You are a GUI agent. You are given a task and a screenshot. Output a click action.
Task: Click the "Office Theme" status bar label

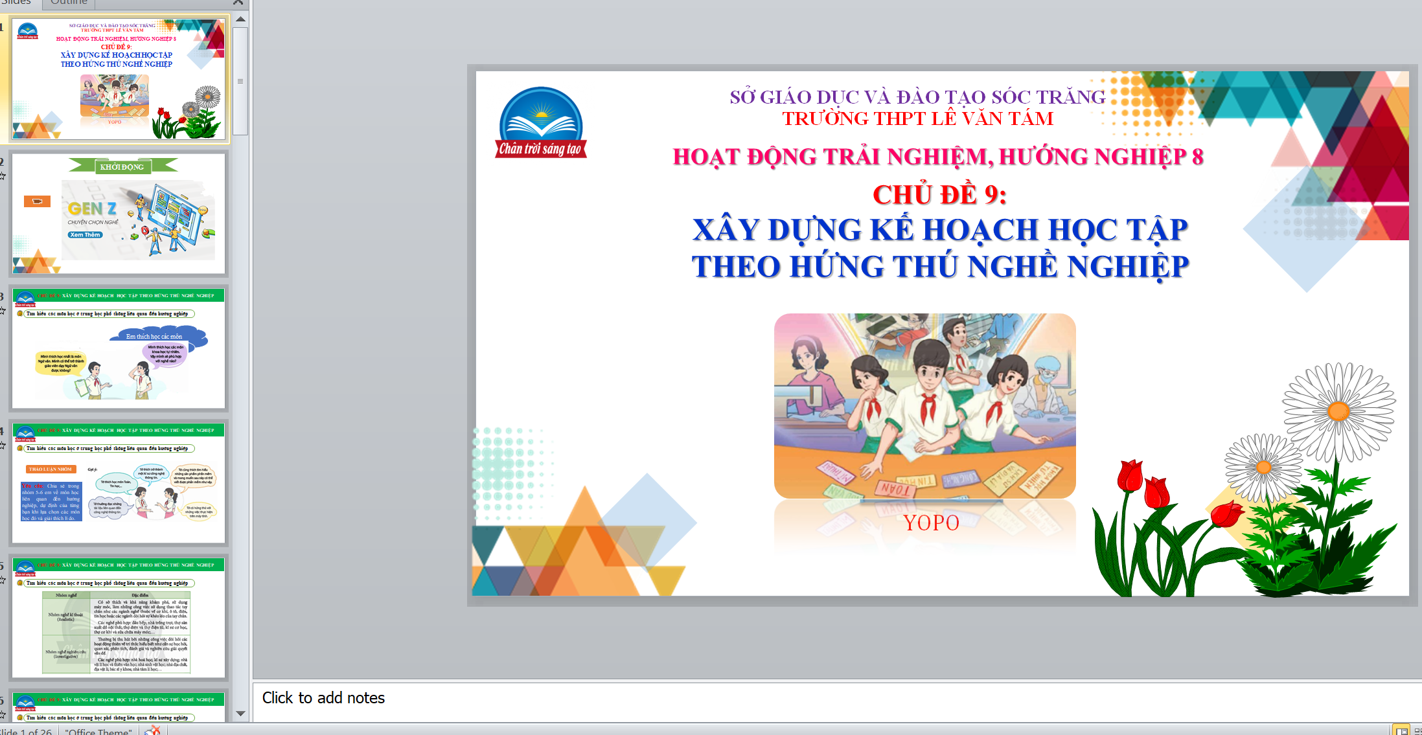pos(98,730)
